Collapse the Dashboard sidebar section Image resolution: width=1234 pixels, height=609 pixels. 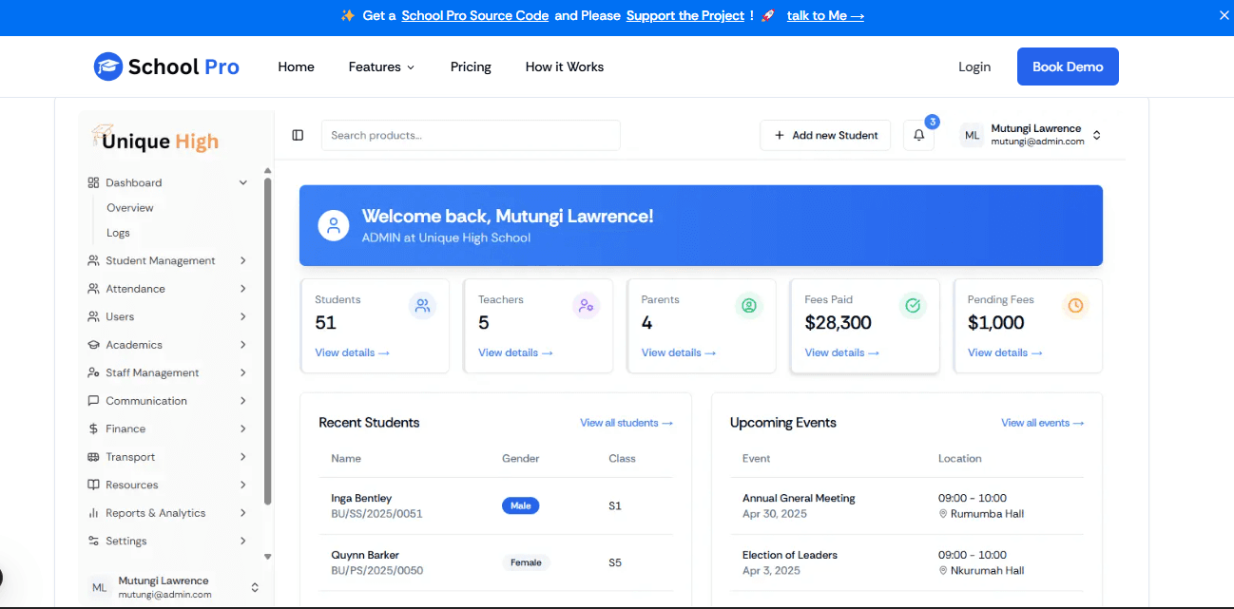(x=243, y=182)
